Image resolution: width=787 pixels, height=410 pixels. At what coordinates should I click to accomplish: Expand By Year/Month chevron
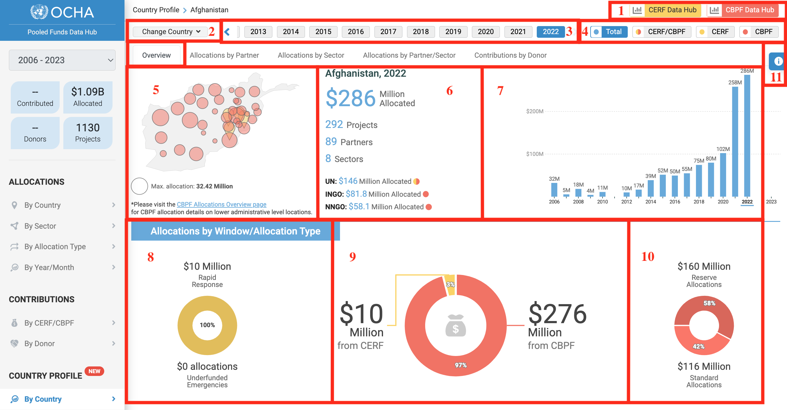pyautogui.click(x=114, y=267)
